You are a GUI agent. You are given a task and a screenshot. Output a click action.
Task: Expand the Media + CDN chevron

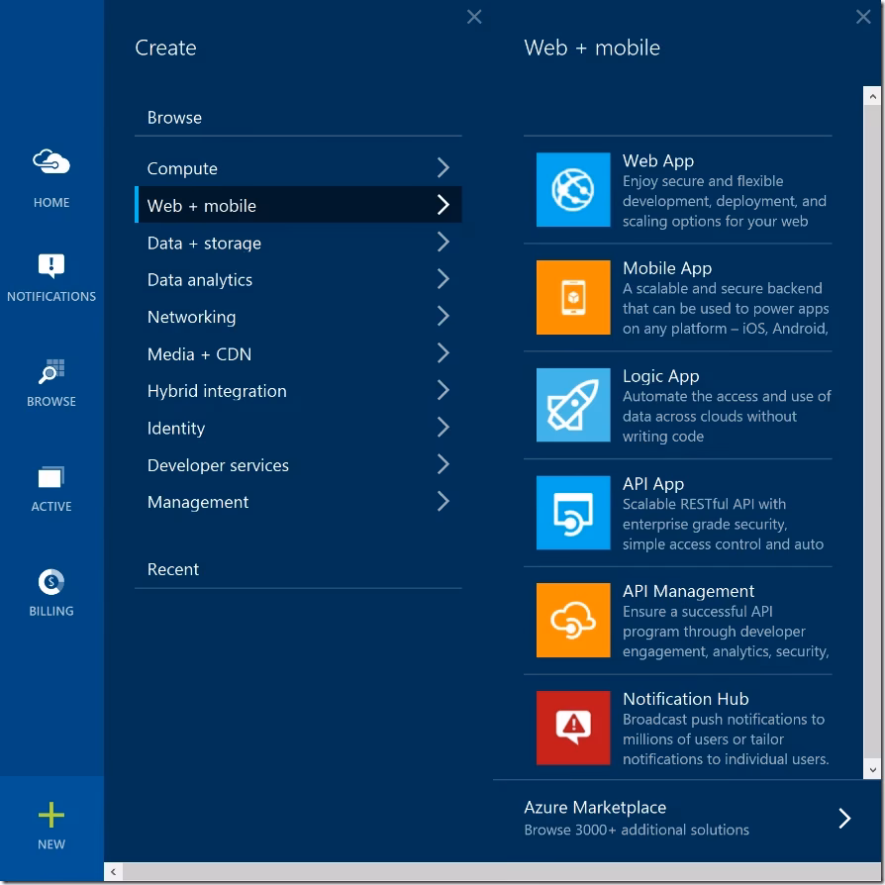pos(443,353)
